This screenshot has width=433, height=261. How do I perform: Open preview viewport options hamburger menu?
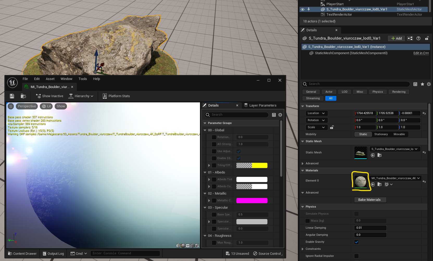tap(11, 106)
